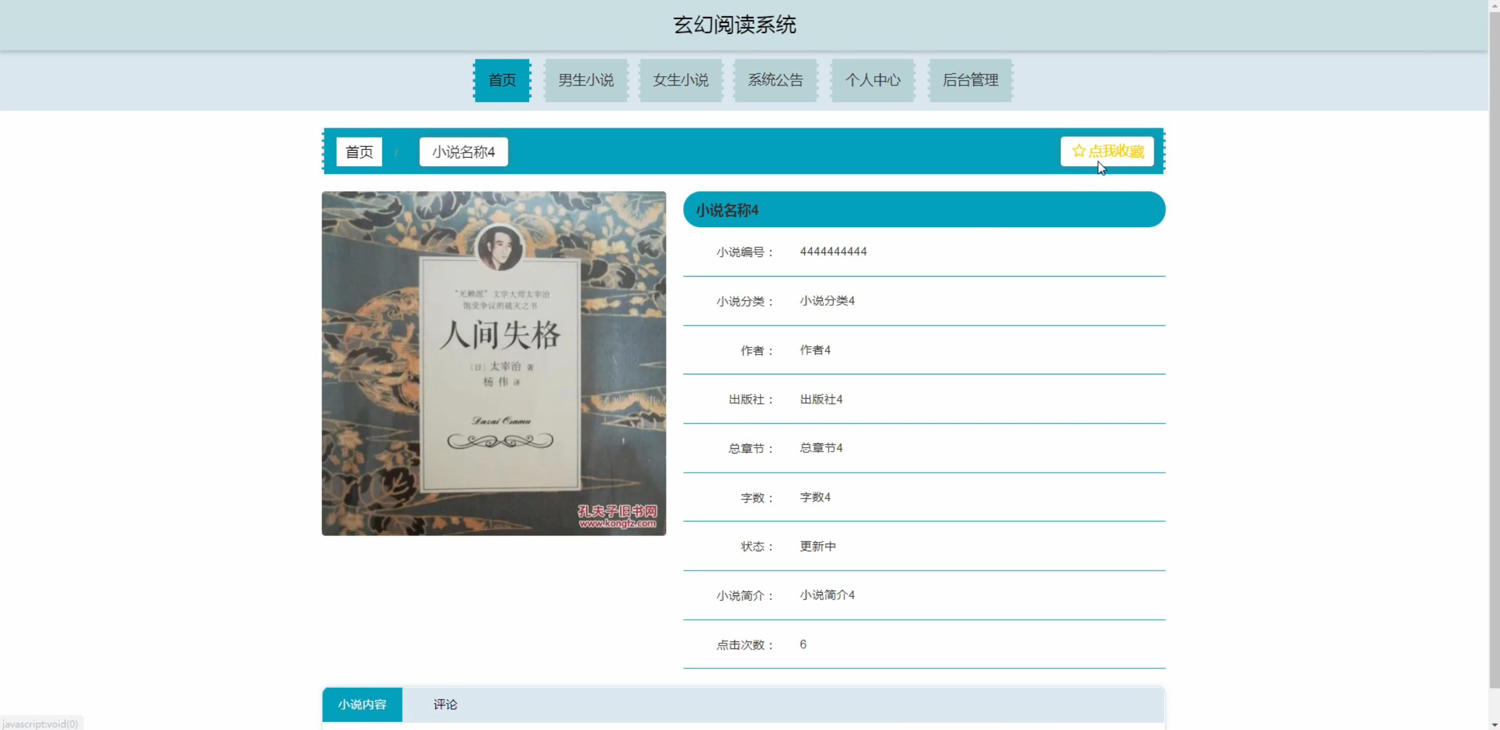Click the scrollbar up arrow
Image resolution: width=1500 pixels, height=730 pixels.
click(x=1494, y=5)
